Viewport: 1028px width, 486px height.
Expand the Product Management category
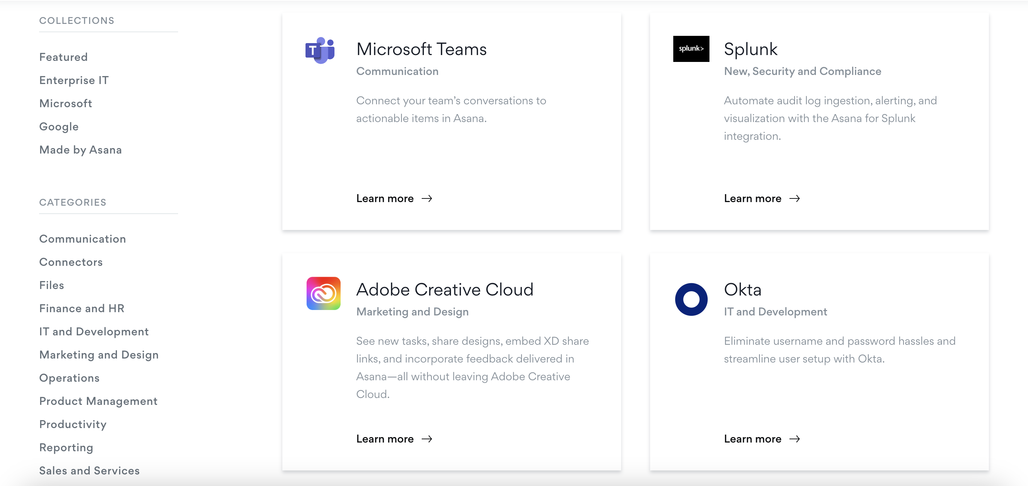98,401
